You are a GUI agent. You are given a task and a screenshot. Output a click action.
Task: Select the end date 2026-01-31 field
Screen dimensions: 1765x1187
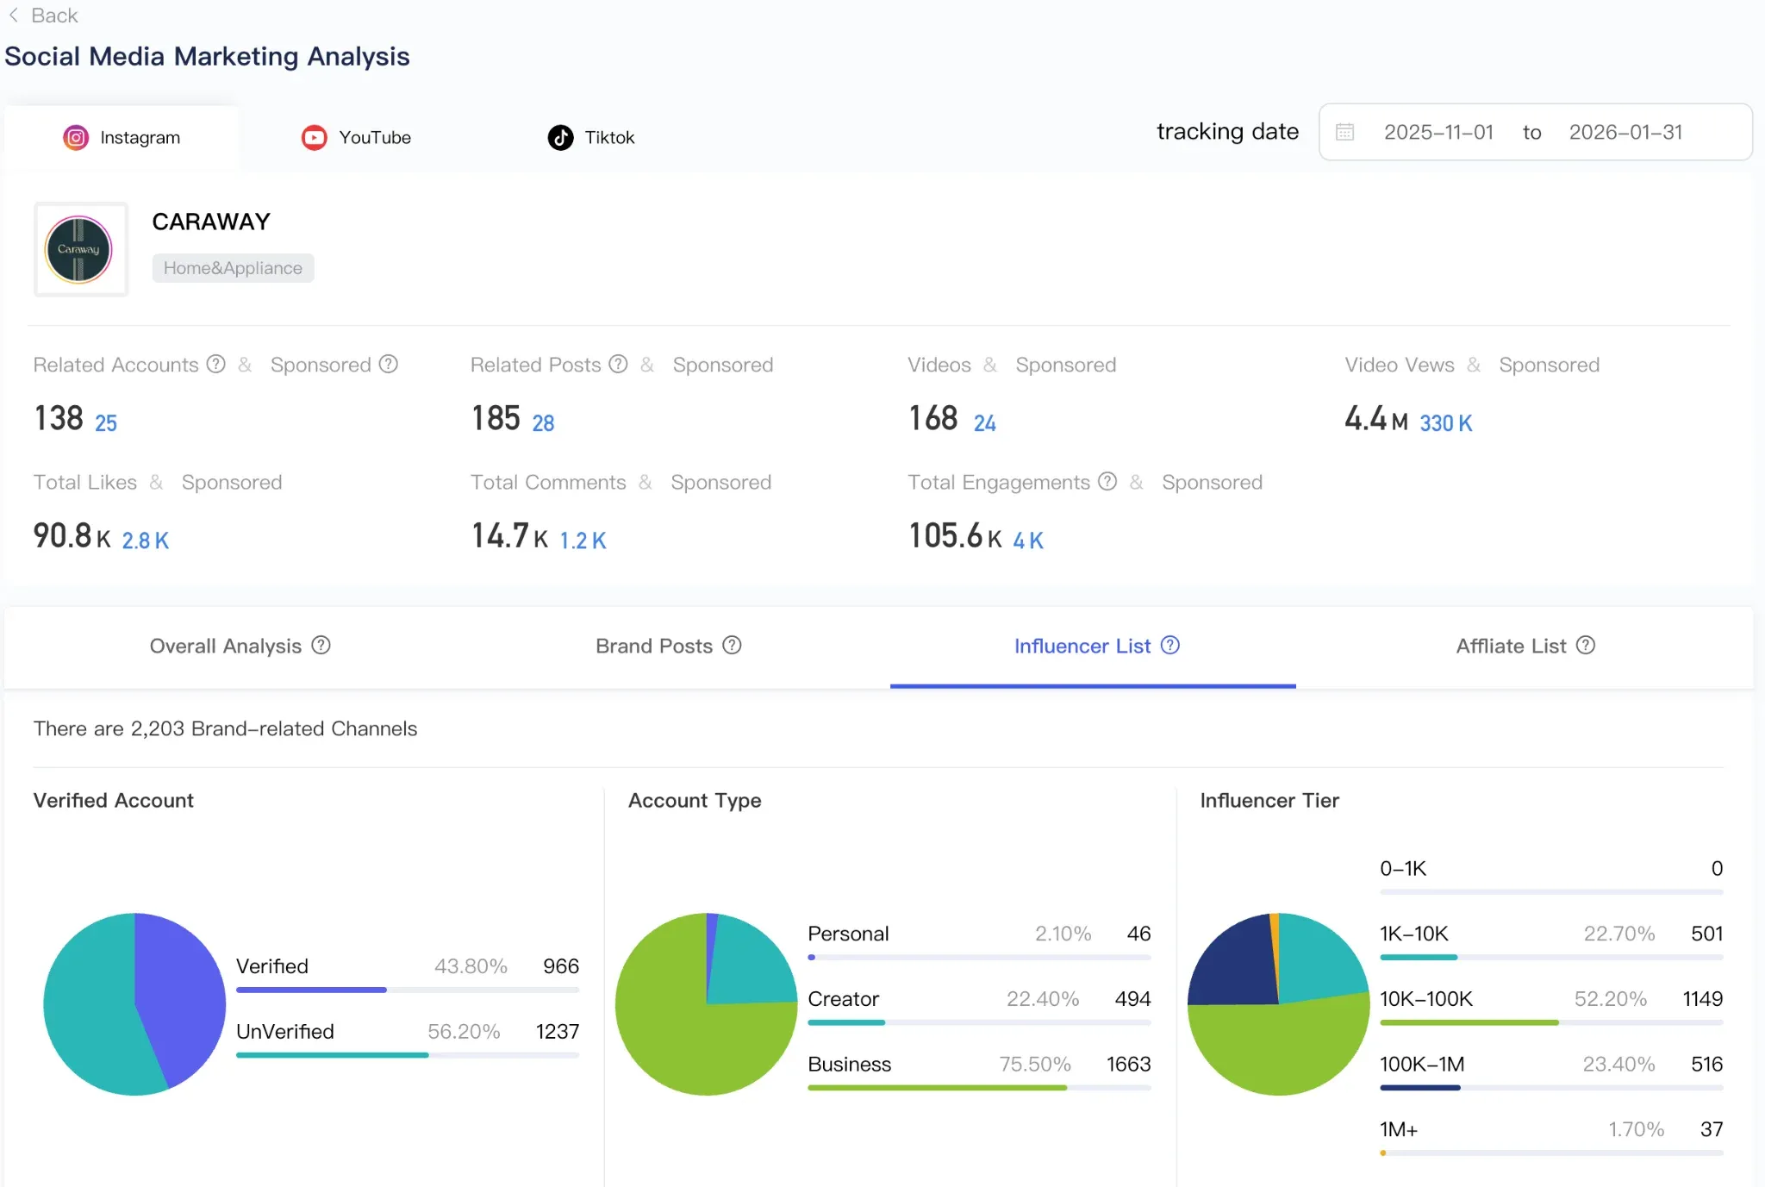(x=1625, y=132)
